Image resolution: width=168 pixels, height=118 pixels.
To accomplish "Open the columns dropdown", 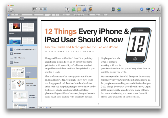I will (98, 15).
